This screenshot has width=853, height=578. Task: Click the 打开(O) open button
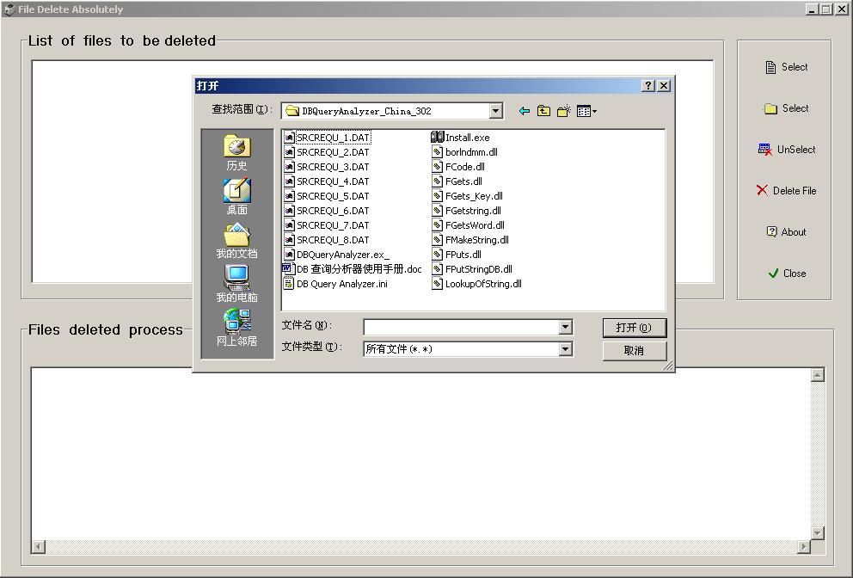coord(635,328)
